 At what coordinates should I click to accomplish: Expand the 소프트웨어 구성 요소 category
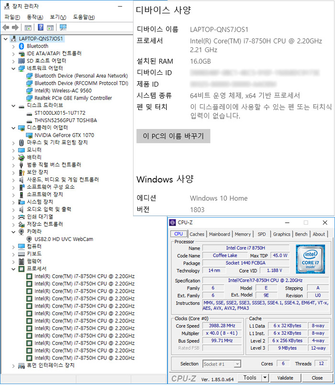[13, 187]
